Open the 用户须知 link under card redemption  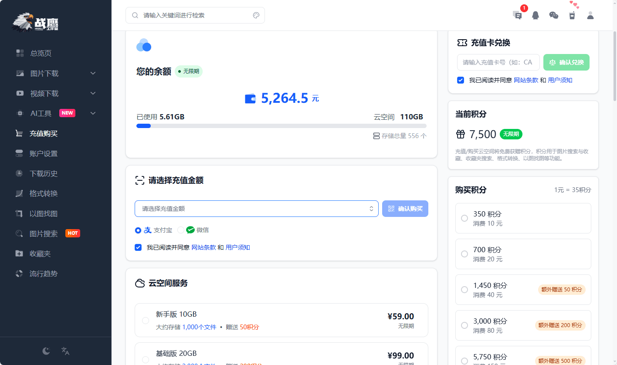coord(560,80)
